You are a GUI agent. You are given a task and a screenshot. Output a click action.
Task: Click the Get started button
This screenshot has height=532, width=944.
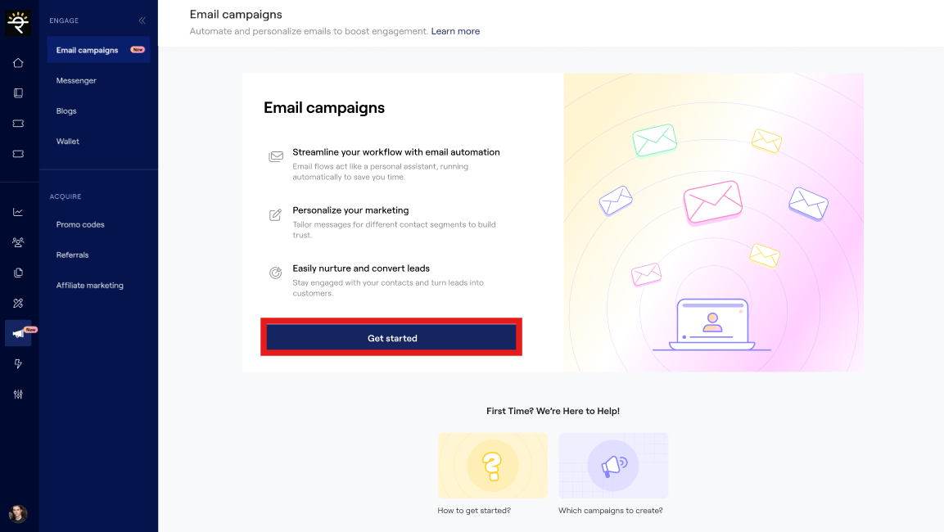(392, 338)
